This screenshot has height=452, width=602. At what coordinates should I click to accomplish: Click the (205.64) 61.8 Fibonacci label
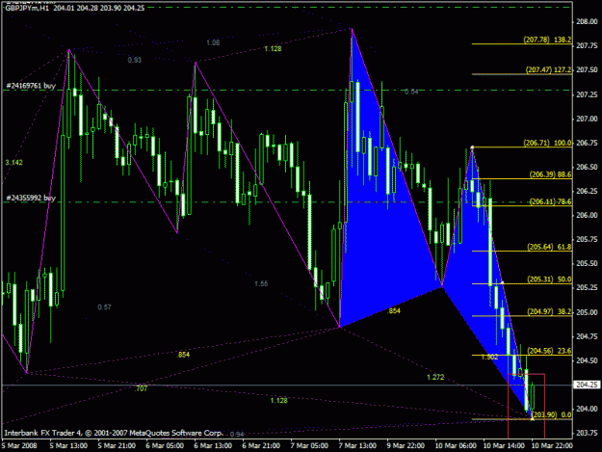(549, 247)
